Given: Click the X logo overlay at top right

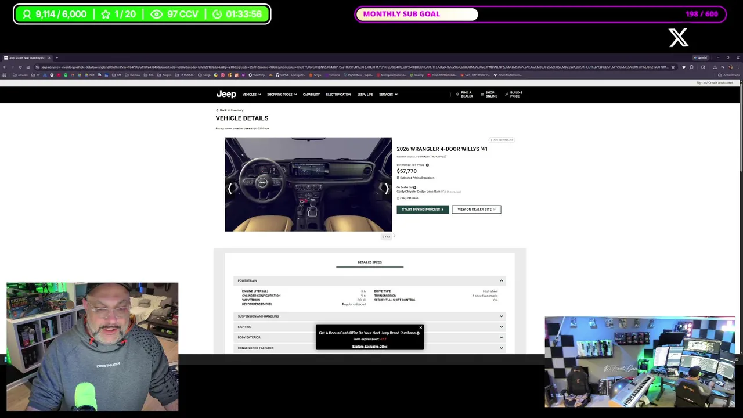Looking at the screenshot, I should 678,38.
